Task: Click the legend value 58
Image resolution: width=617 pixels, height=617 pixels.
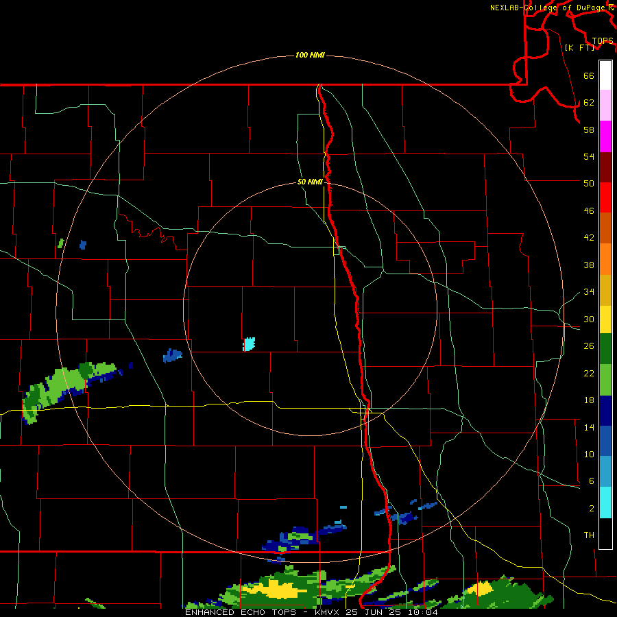Action: 589,130
